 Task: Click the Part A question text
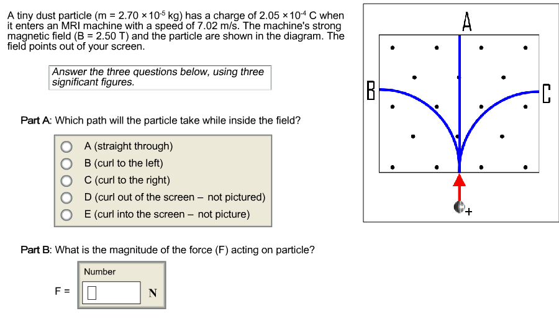point(161,120)
